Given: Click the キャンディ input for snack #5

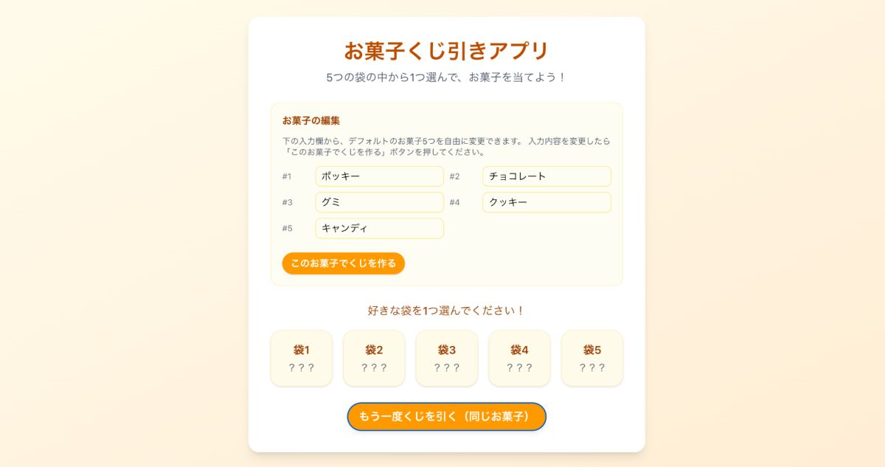Looking at the screenshot, I should point(379,229).
